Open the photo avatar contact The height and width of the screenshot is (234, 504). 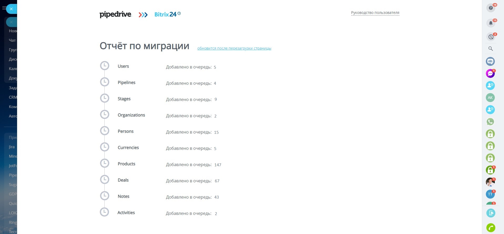point(490,182)
